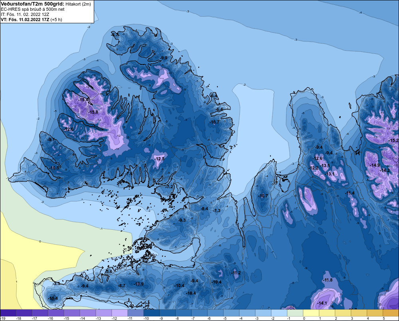Click the -7.2 temperature label

pos(169,187)
